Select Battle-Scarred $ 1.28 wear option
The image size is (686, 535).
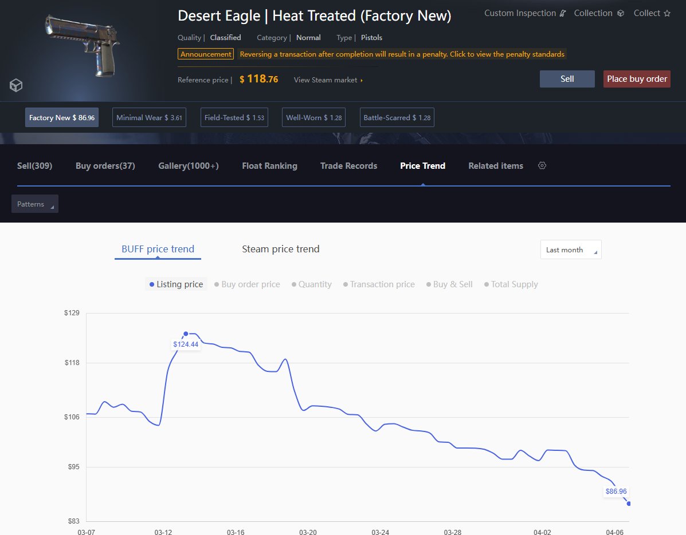pyautogui.click(x=397, y=117)
